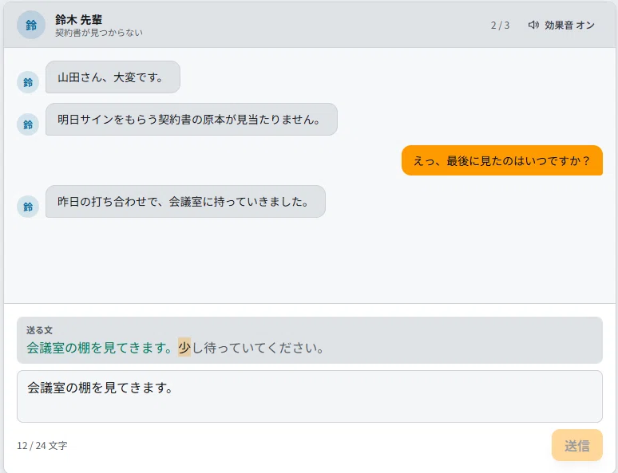
Task: Click the avatar beside the 契約書の原本 message
Action: tap(28, 124)
